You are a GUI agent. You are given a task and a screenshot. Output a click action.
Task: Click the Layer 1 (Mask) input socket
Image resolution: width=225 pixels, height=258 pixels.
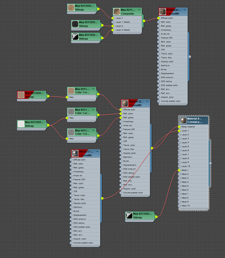click(112, 22)
